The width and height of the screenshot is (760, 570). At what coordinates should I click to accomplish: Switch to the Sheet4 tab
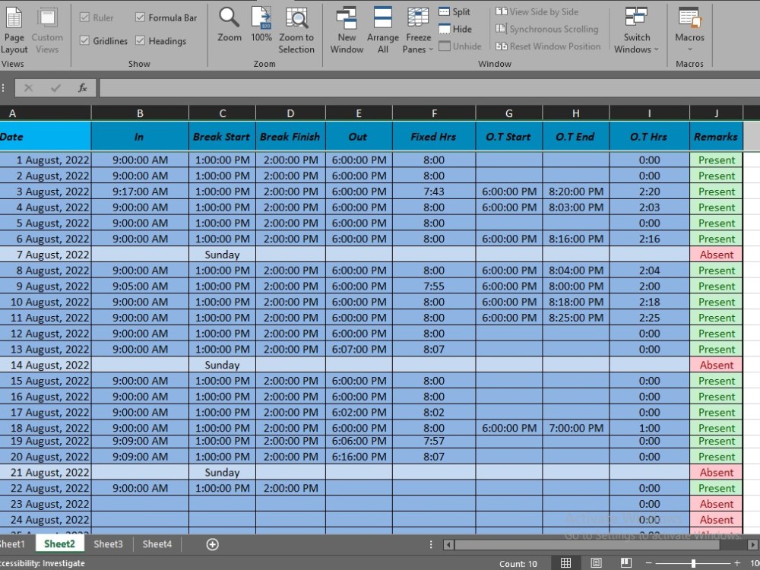pos(157,544)
